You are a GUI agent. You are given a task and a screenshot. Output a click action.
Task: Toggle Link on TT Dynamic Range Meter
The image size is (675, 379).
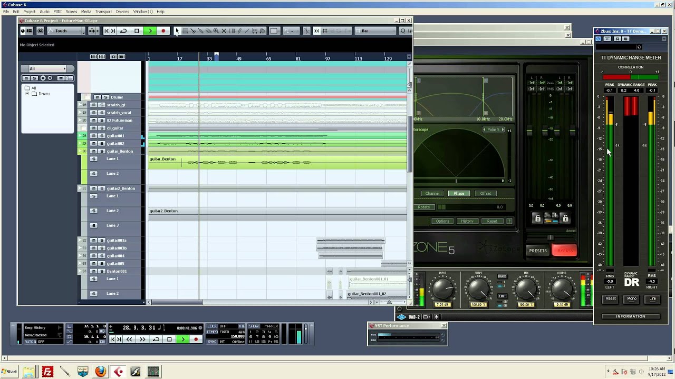pos(653,299)
